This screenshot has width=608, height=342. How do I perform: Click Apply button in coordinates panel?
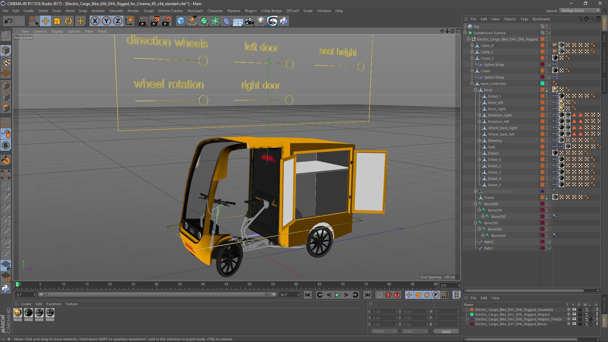pos(446,331)
